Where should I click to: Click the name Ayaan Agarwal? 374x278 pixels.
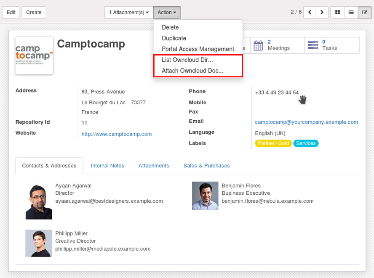click(x=73, y=185)
